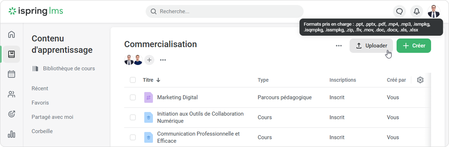Select Corbeille in the side menu
This screenshot has width=449, height=147.
click(x=42, y=131)
